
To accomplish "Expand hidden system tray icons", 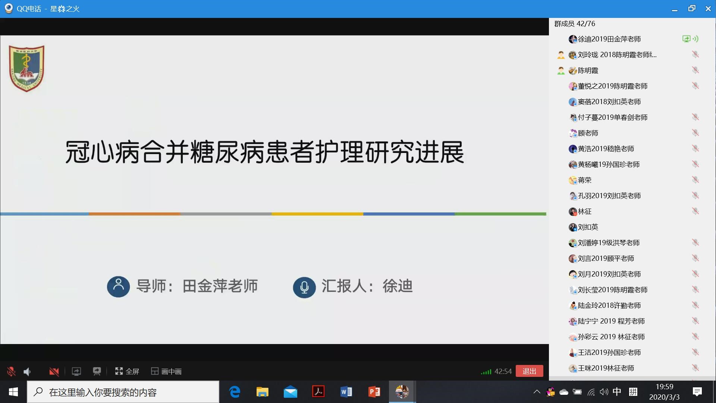I will point(537,392).
